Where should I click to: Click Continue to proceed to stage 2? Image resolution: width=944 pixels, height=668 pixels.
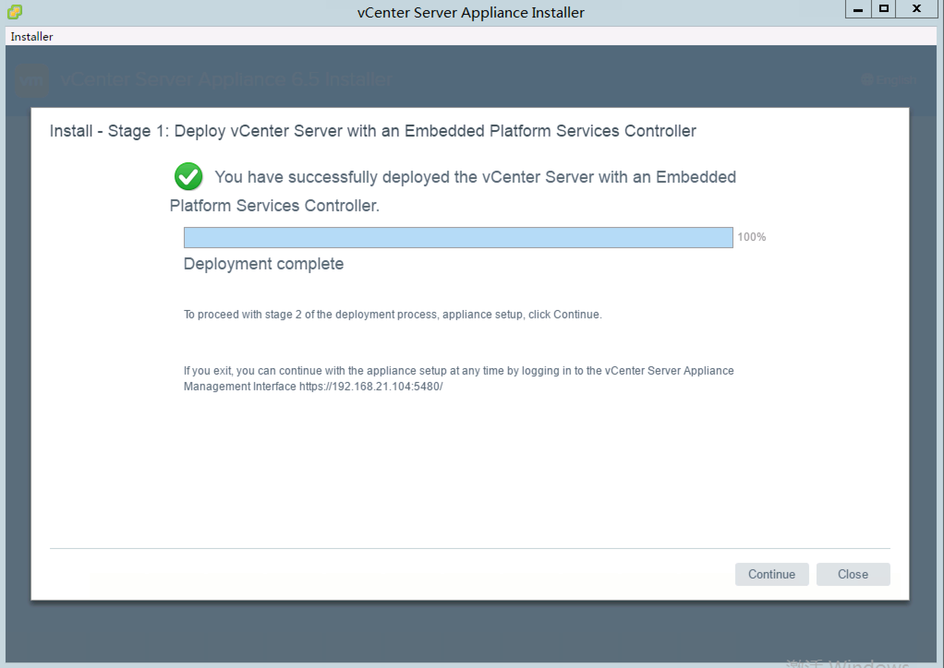click(x=772, y=574)
